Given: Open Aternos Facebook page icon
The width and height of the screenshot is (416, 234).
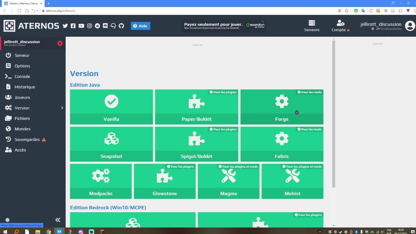Looking at the screenshot, I should coord(73,26).
